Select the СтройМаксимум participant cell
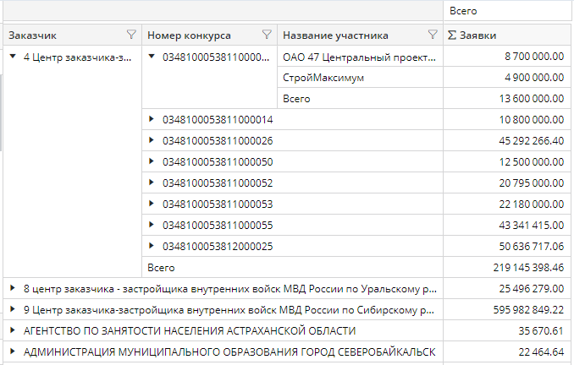The width and height of the screenshot is (574, 365). pyautogui.click(x=360, y=78)
